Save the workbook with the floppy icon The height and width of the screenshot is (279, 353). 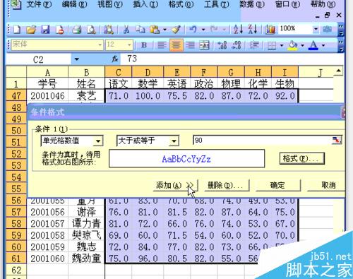[x=45, y=30]
